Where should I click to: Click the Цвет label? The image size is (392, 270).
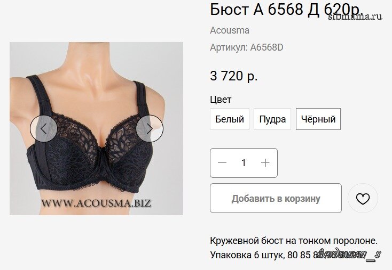pyautogui.click(x=221, y=100)
